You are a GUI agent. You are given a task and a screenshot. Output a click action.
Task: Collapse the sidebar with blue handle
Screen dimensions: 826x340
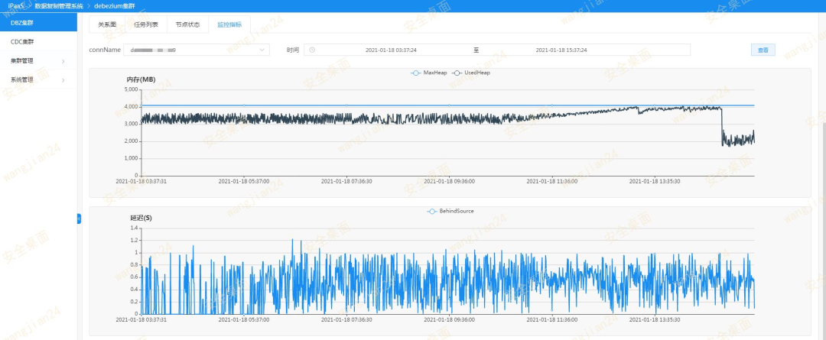click(x=79, y=219)
